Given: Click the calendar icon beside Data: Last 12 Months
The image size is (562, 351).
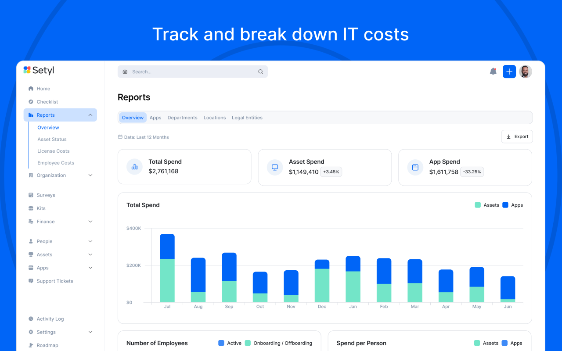Looking at the screenshot, I should tap(120, 137).
